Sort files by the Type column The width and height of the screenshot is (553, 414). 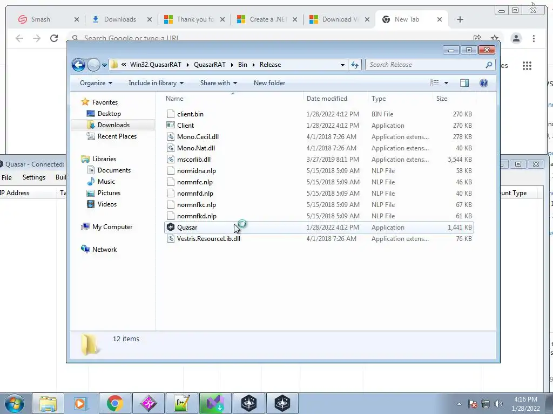coord(379,99)
